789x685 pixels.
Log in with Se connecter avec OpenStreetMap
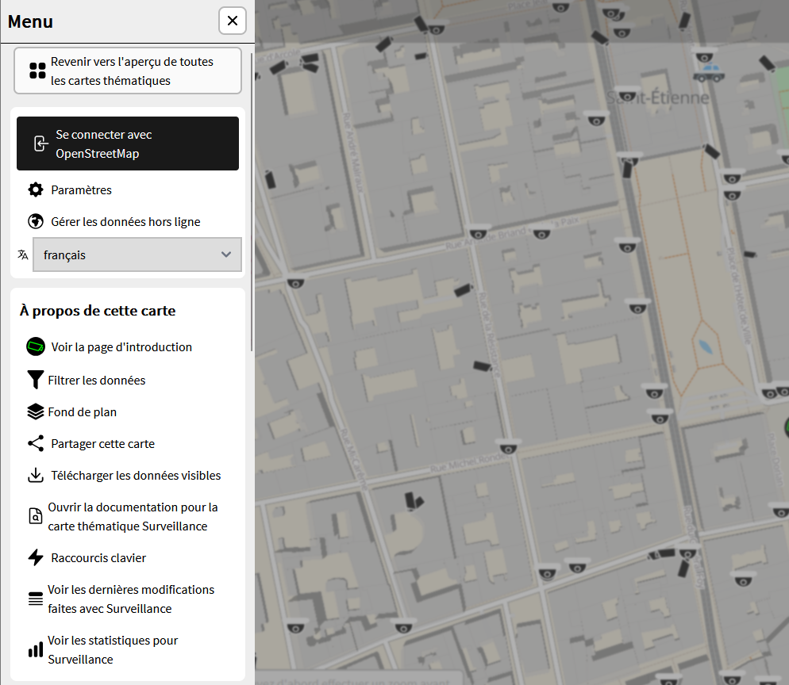[128, 144]
